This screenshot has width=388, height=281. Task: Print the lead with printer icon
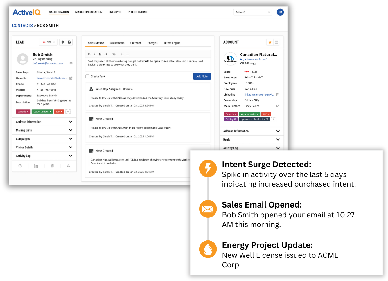click(69, 42)
